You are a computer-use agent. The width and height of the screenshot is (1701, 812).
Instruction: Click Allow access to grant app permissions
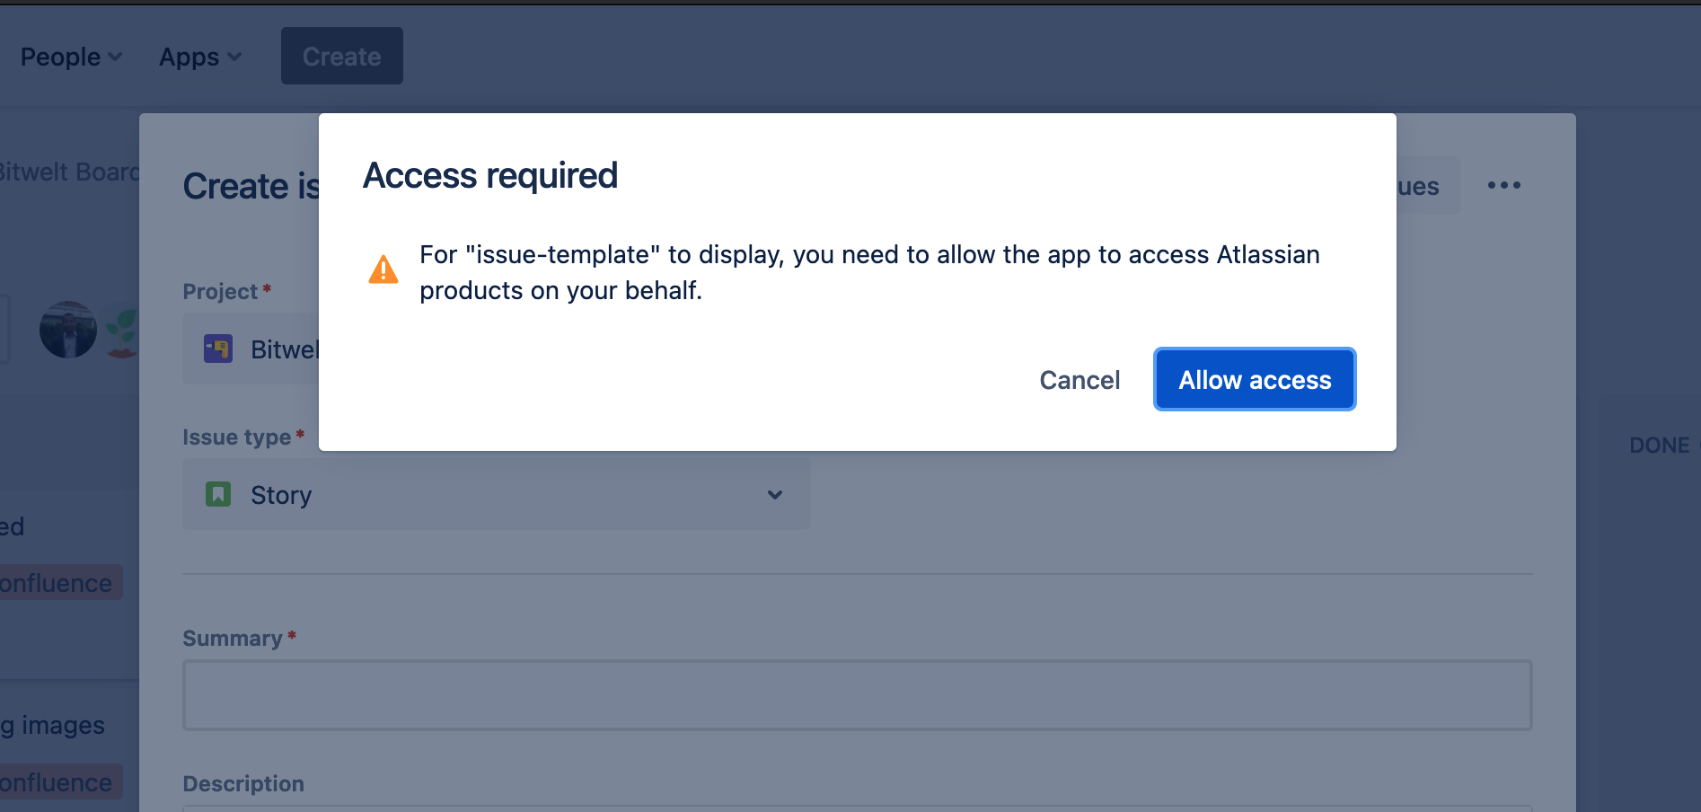click(x=1254, y=379)
